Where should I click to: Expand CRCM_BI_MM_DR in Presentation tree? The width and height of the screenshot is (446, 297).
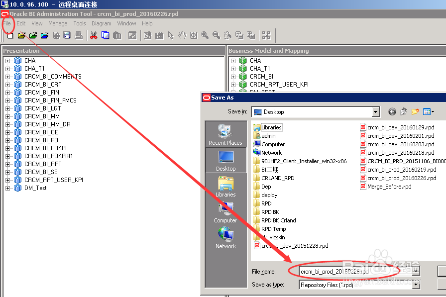7,124
